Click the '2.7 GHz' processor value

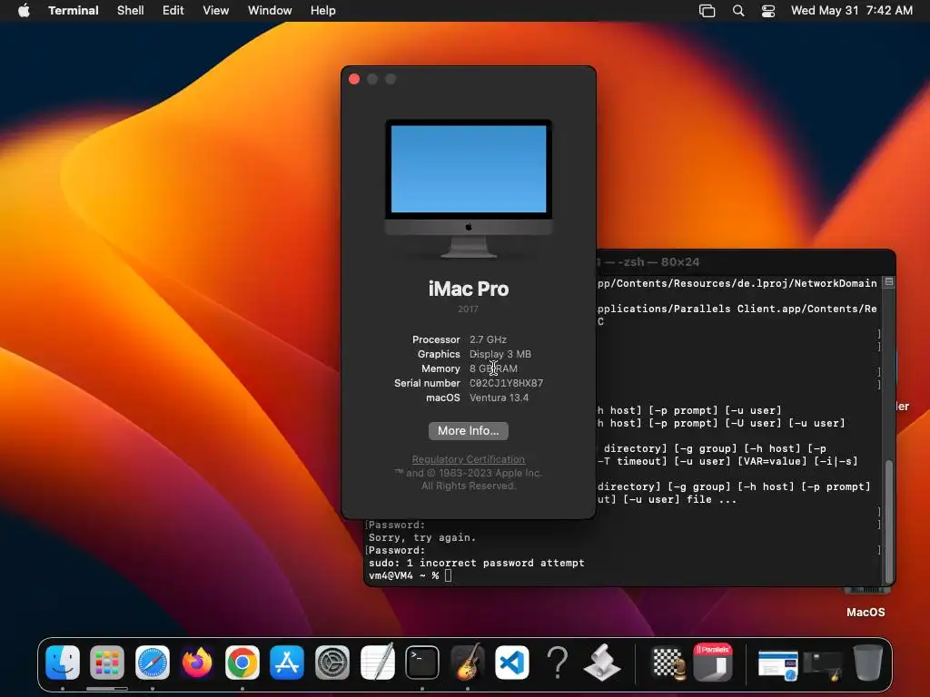[488, 339]
